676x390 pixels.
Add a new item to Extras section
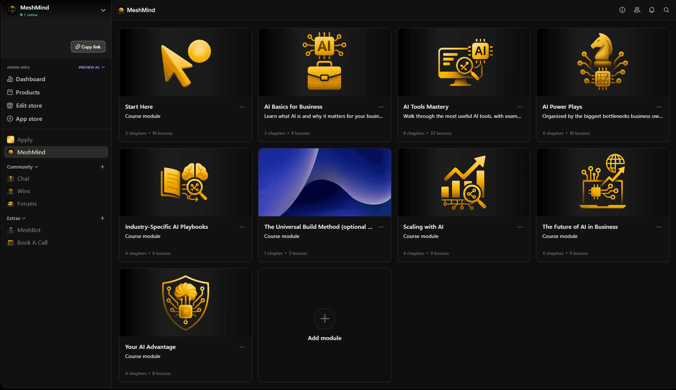[102, 218]
